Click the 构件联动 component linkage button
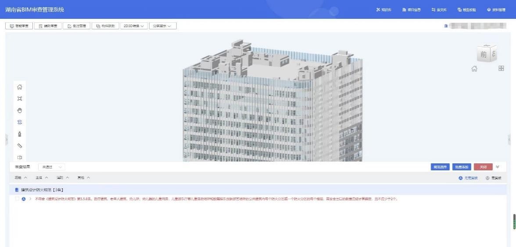Image resolution: width=516 pixels, height=247 pixels. pyautogui.click(x=105, y=26)
